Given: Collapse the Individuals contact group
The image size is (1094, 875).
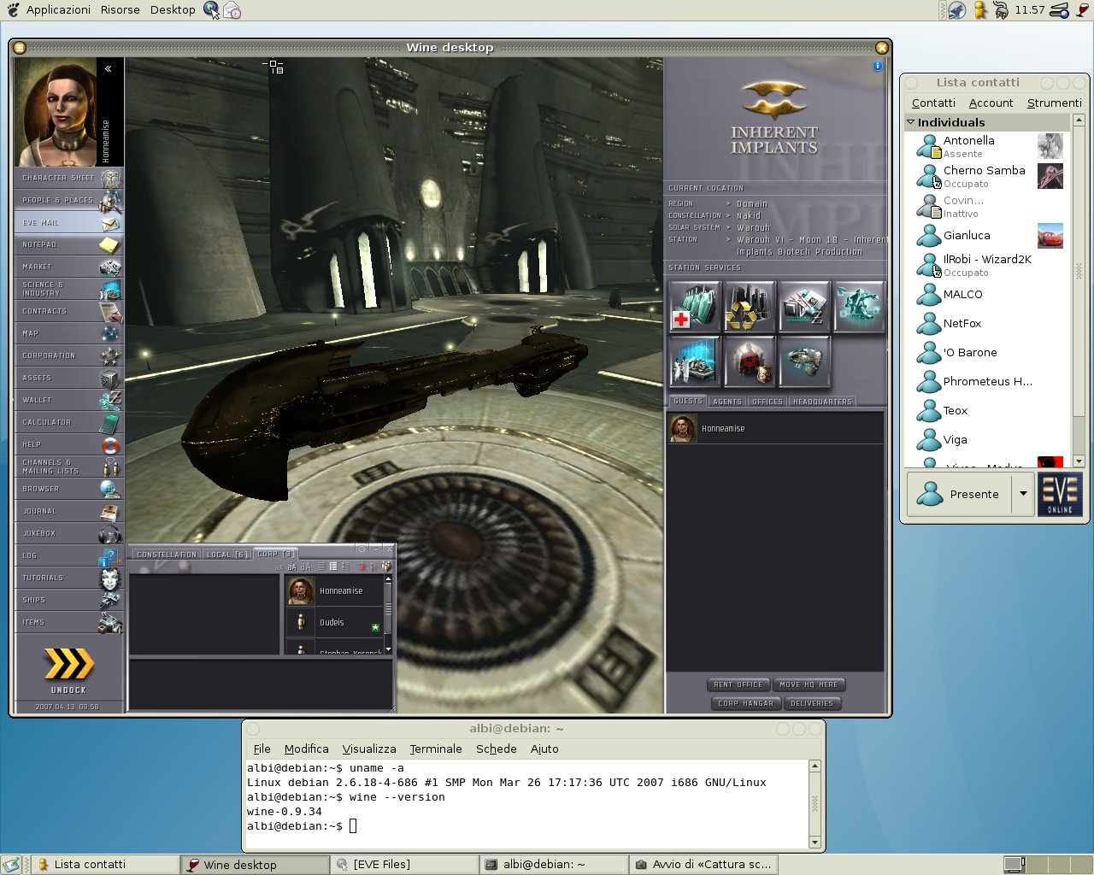Looking at the screenshot, I should tap(911, 122).
